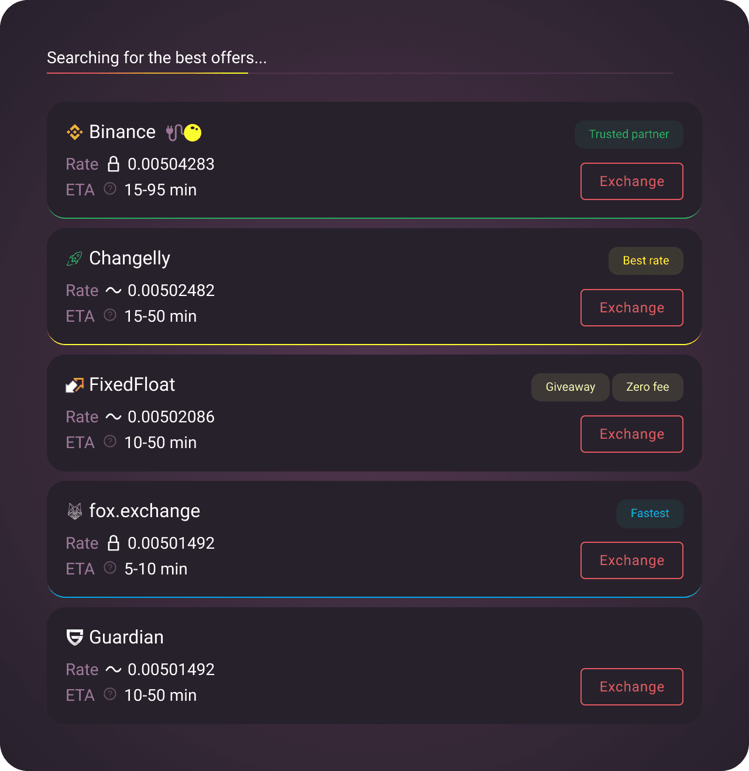Click the ETA help icon in Guardian offer
The height and width of the screenshot is (771, 749).
[x=110, y=694]
